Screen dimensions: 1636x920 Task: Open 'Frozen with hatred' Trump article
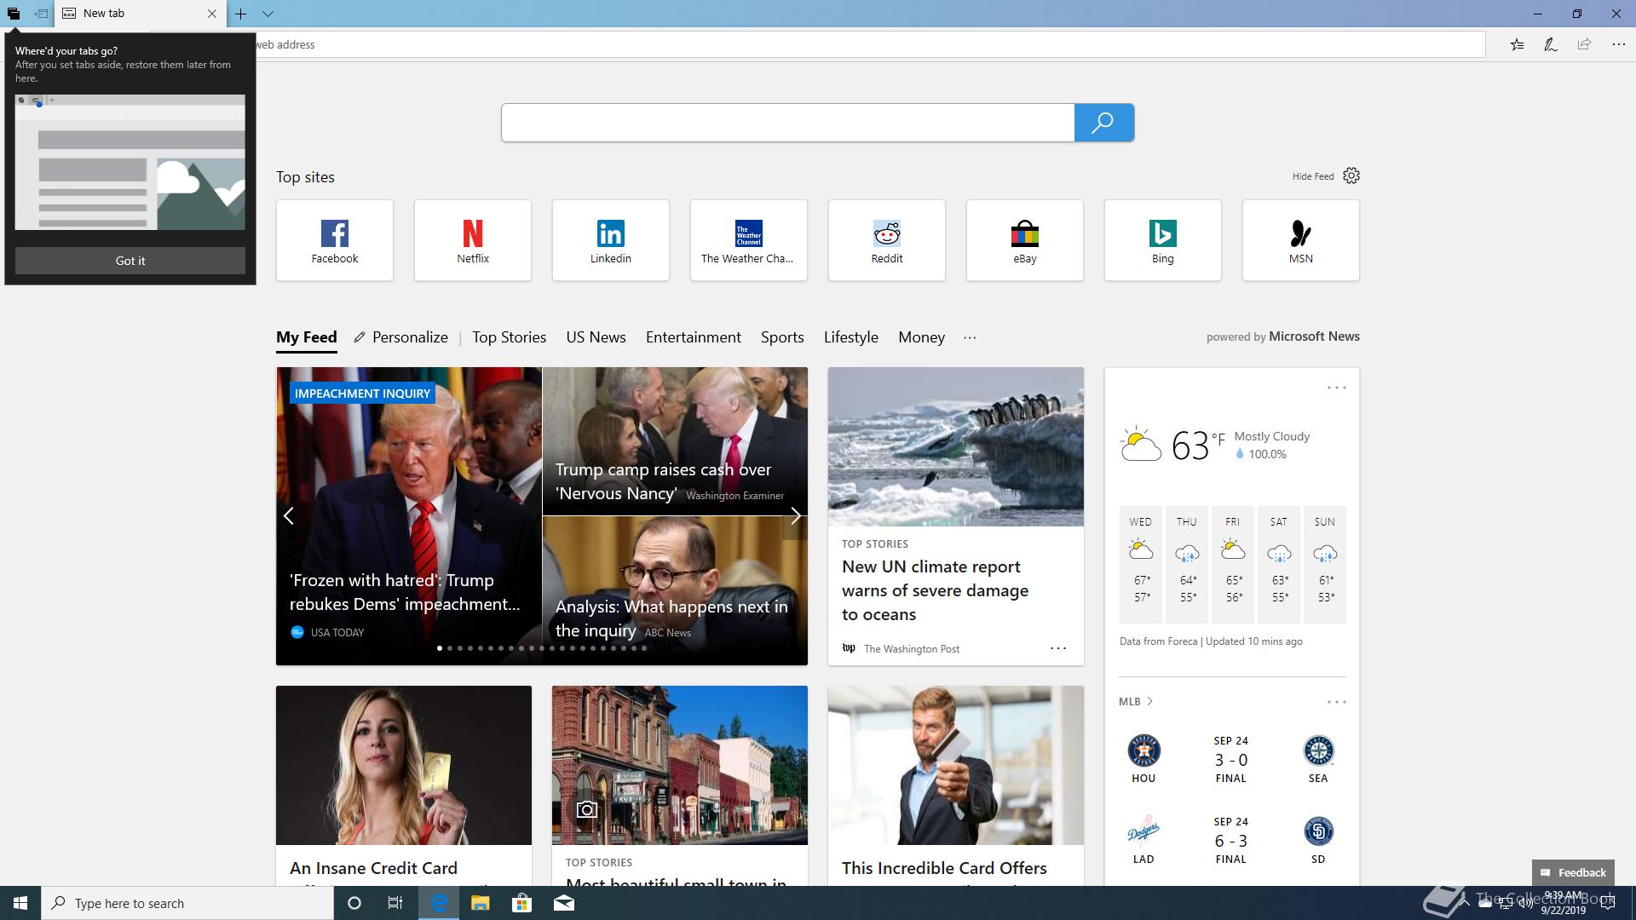click(409, 515)
